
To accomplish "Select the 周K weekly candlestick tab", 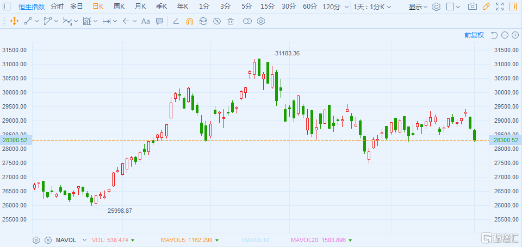I will (119, 7).
